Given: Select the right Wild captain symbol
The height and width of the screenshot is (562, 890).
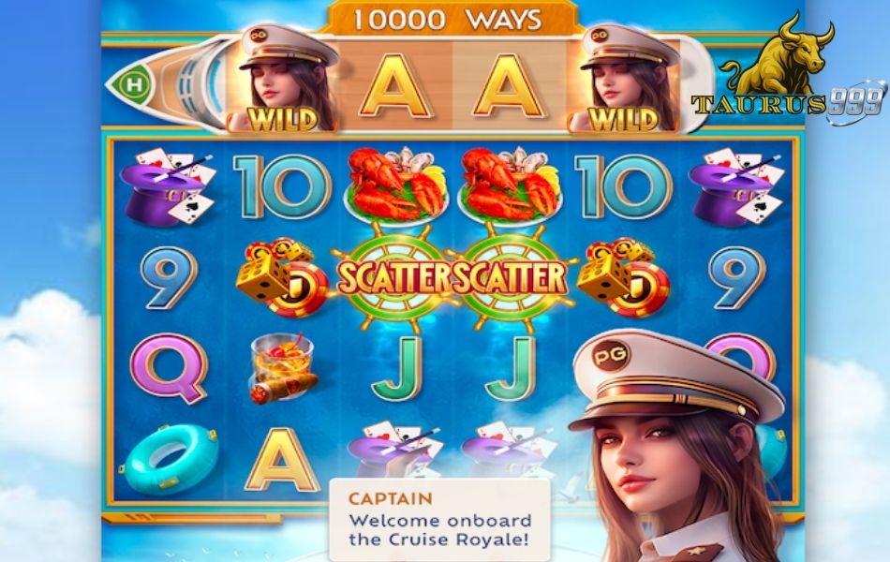Looking at the screenshot, I should click(623, 79).
